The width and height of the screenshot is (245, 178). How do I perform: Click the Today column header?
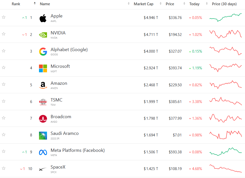pyautogui.click(x=194, y=4)
